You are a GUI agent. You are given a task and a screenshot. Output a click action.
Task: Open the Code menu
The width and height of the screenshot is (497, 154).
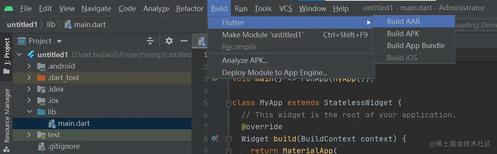pos(127,8)
